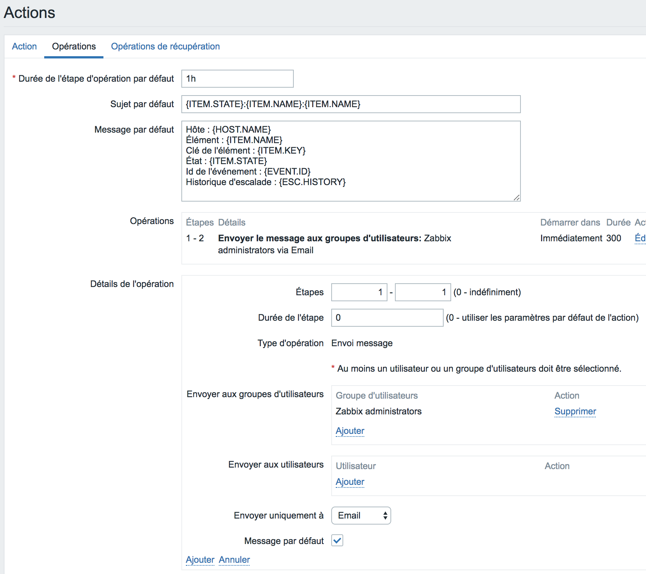Open the Envoyer uniquement à Email dropdown
This screenshot has width=646, height=574.
[361, 516]
